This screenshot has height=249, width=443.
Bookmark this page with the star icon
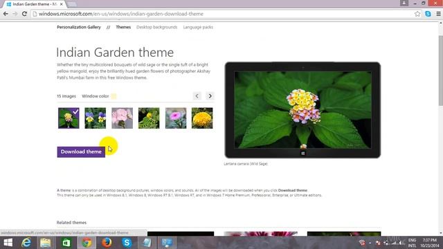tap(417, 14)
